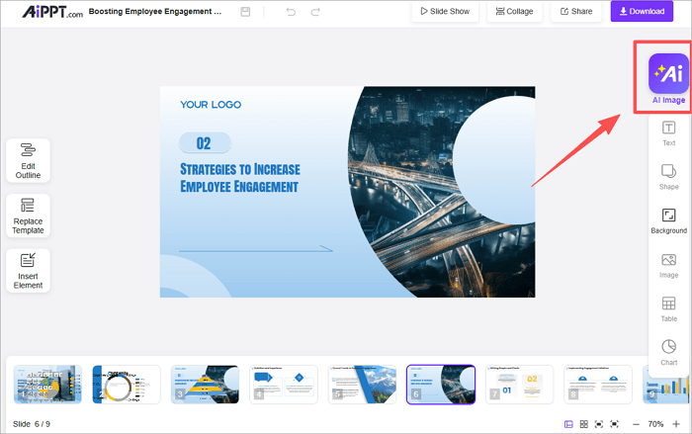Viewport: 692px width, 434px height.
Task: Choose the Shape tool
Action: [x=668, y=176]
